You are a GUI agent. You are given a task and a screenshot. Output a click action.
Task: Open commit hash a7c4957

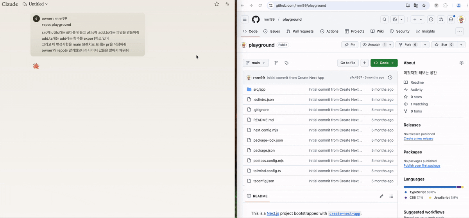tap(356, 77)
